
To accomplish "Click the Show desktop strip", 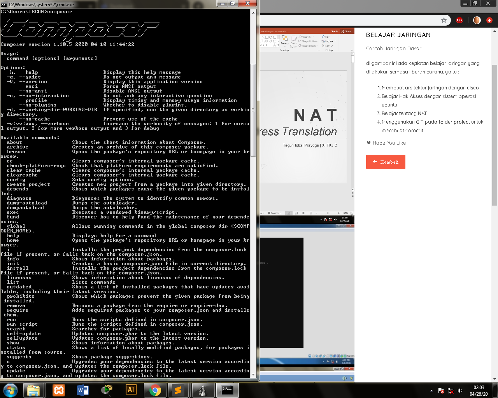I will 495,390.
